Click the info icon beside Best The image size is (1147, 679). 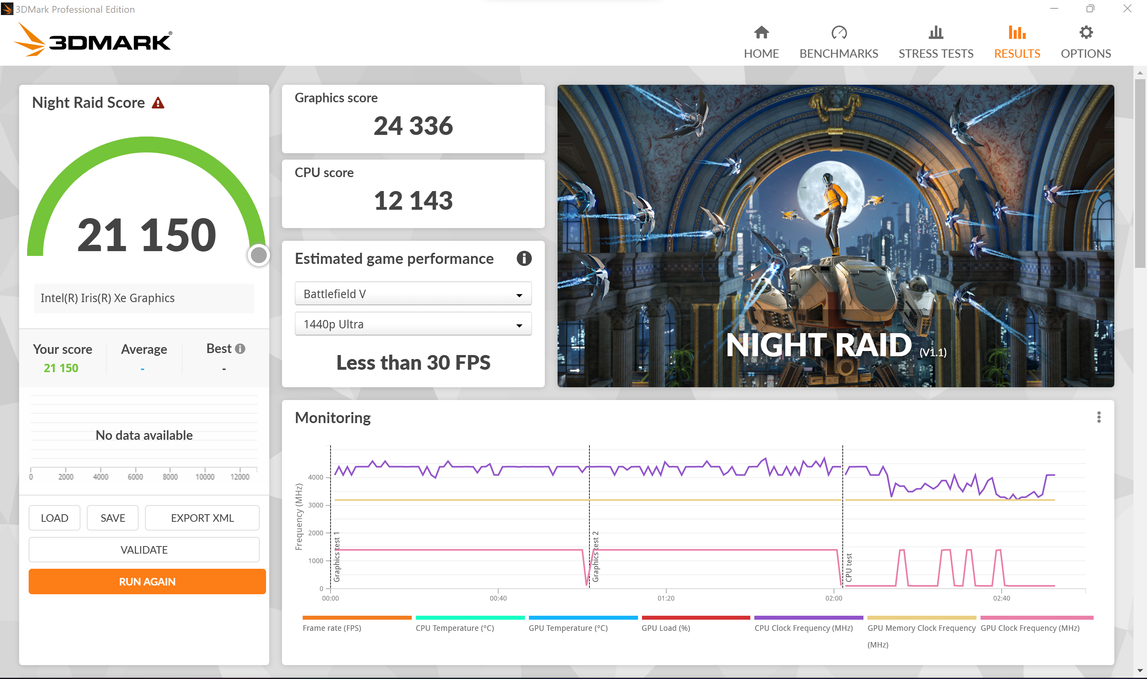(x=240, y=349)
